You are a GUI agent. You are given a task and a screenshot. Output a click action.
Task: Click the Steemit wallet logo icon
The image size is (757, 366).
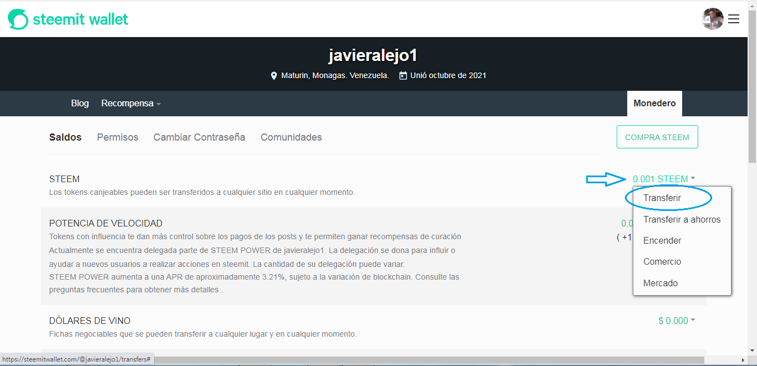18,19
